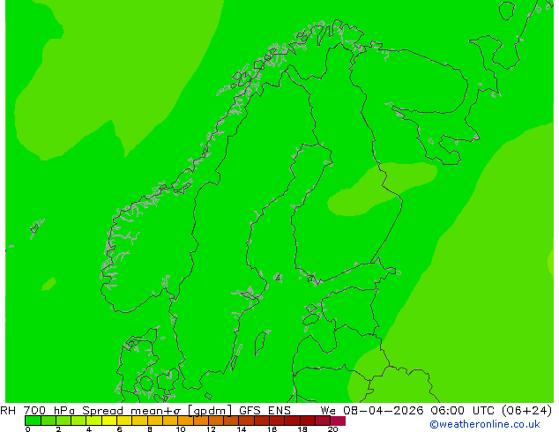Click the crimson legend swatch past label 20
Screen dimensions: 559x432
click(338, 421)
